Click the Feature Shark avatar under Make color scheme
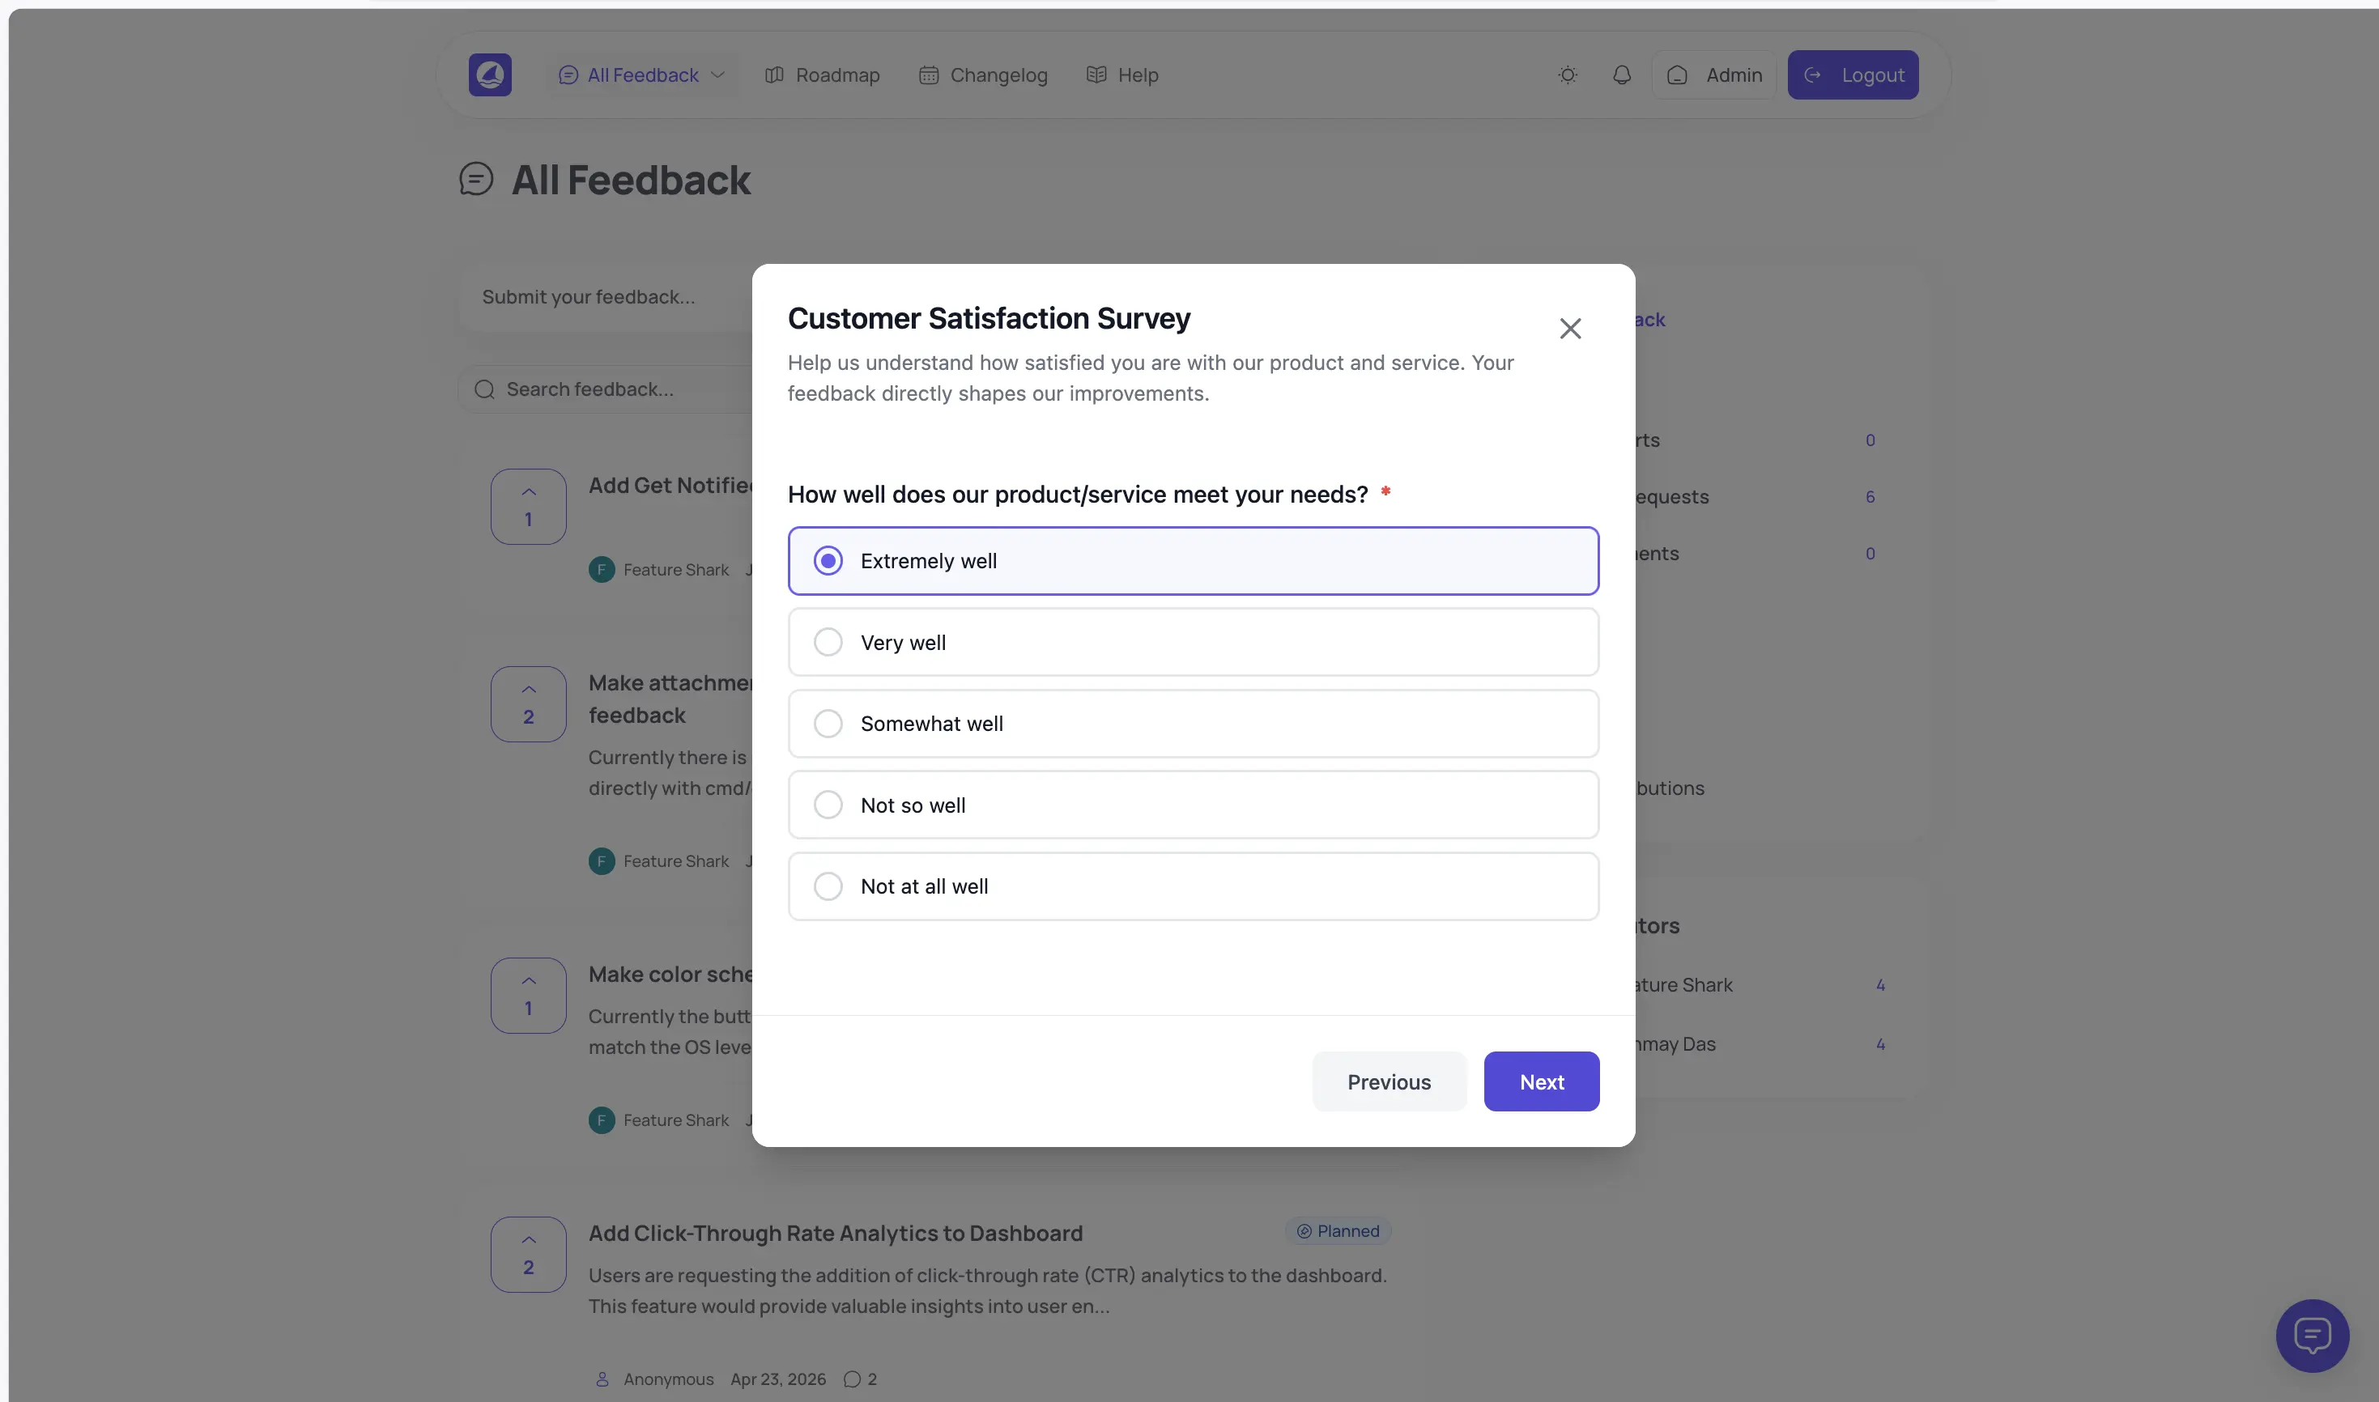The height and width of the screenshot is (1402, 2379). (601, 1120)
